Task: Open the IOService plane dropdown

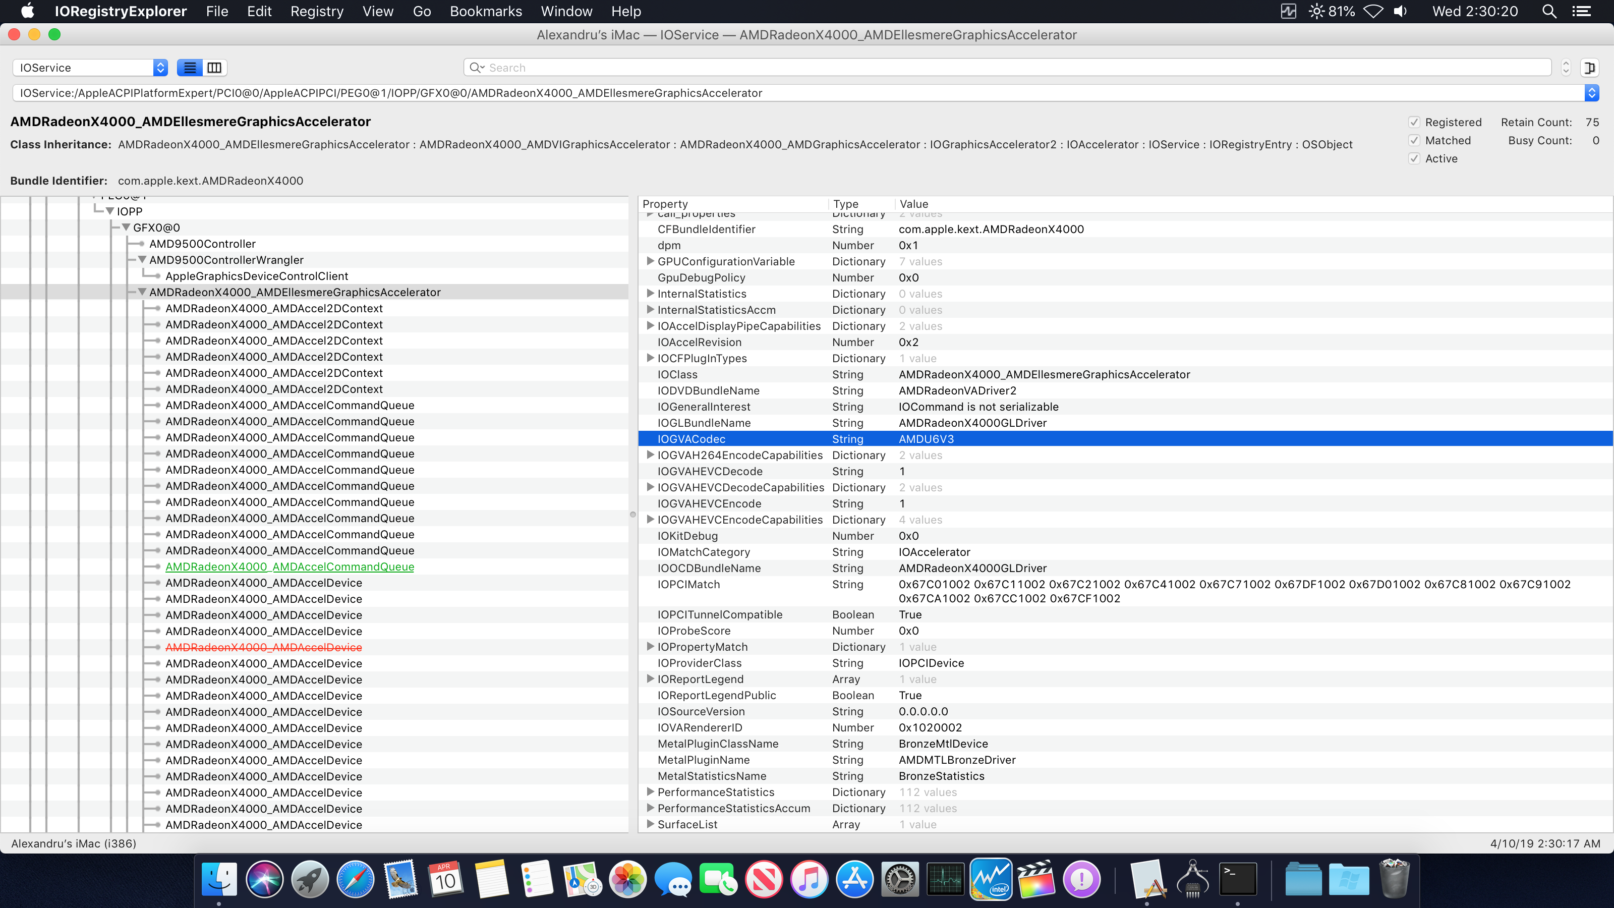Action: coord(90,68)
